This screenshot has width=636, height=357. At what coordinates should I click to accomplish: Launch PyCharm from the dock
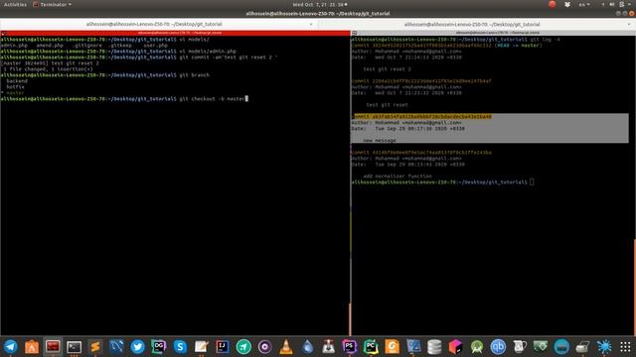[x=371, y=347]
